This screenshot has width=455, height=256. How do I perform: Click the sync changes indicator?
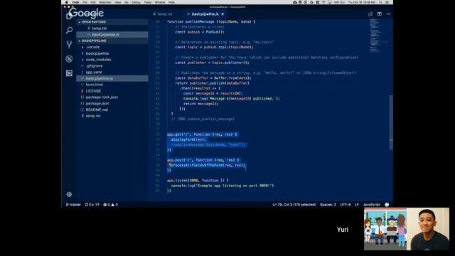pyautogui.click(x=92, y=205)
